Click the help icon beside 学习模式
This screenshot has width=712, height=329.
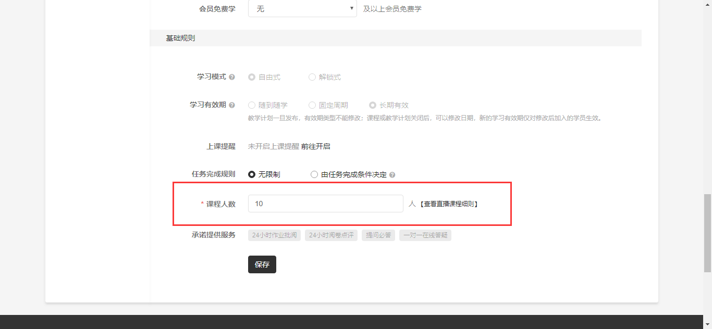(232, 77)
